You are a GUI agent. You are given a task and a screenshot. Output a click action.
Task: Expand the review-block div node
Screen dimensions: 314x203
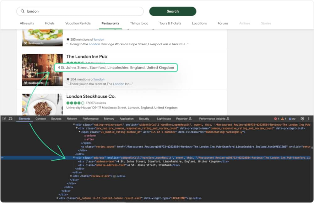coord(71,176)
